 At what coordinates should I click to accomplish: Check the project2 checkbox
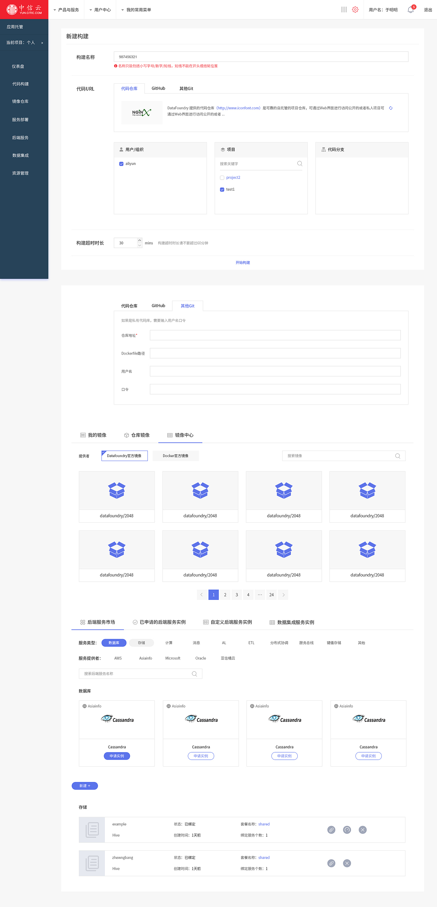[x=222, y=178]
